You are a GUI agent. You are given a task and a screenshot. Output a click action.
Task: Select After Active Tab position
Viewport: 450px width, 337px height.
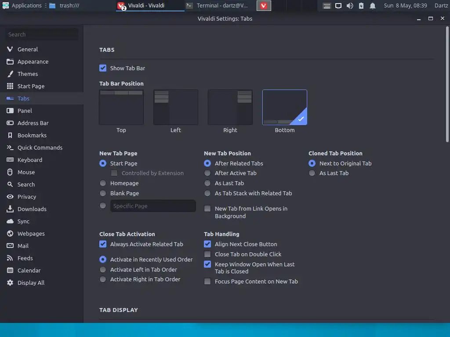207,173
